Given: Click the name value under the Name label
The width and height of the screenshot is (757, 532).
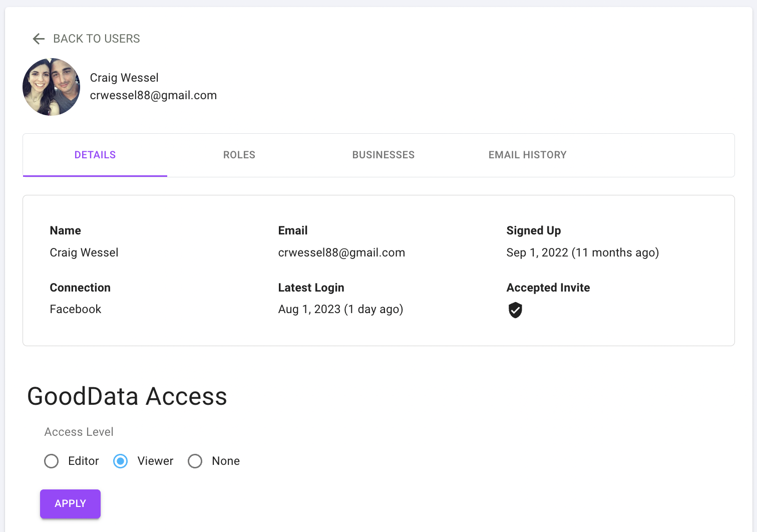Looking at the screenshot, I should click(84, 252).
